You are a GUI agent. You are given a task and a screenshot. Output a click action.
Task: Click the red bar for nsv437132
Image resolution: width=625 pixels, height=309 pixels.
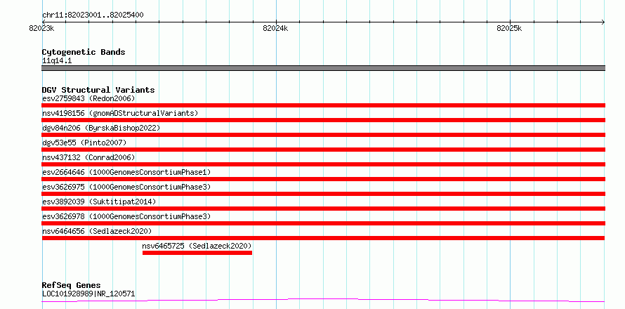(323, 164)
